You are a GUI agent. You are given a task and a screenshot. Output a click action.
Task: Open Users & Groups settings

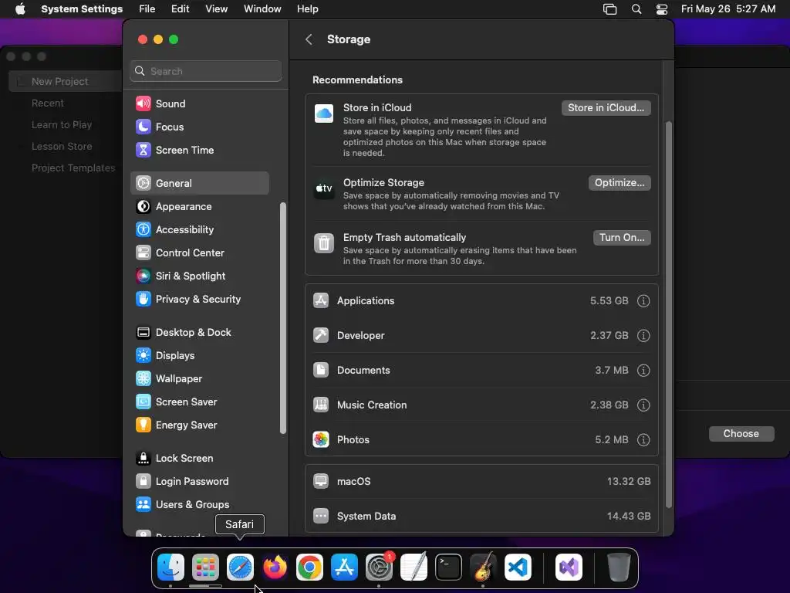coord(200,505)
